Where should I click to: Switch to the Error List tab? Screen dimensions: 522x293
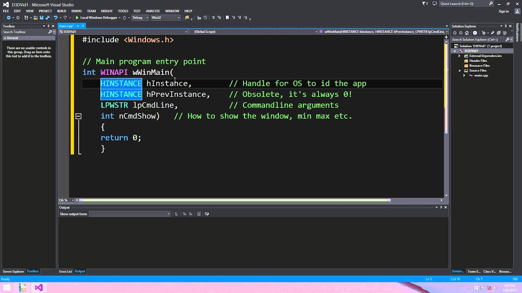click(x=65, y=271)
